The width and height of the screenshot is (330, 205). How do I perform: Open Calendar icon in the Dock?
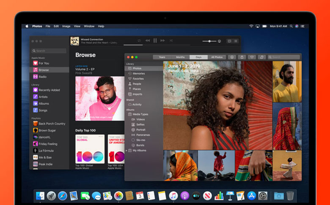tap(140, 196)
